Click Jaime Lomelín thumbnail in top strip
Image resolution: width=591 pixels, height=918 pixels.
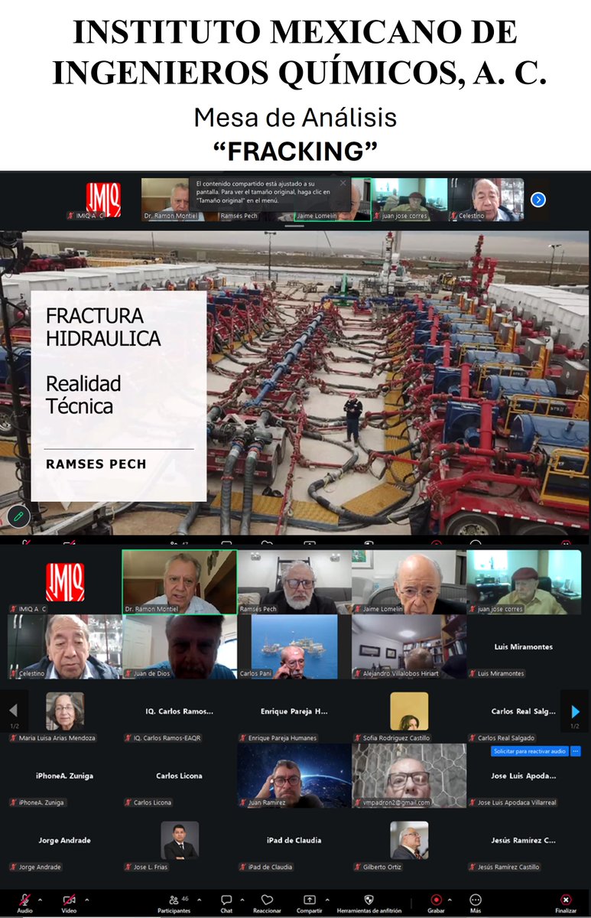[x=333, y=200]
